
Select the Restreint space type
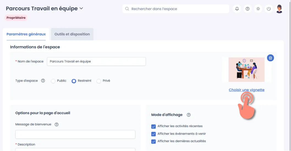74,81
